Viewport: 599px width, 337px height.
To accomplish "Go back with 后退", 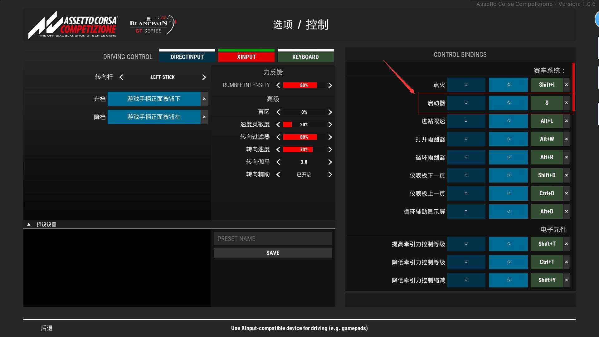I will tap(47, 328).
